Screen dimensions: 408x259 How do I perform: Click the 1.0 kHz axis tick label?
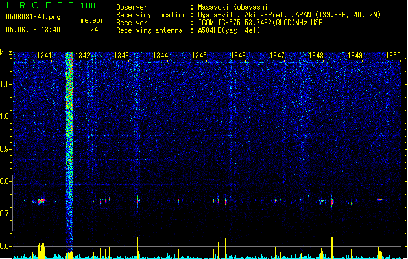5,117
